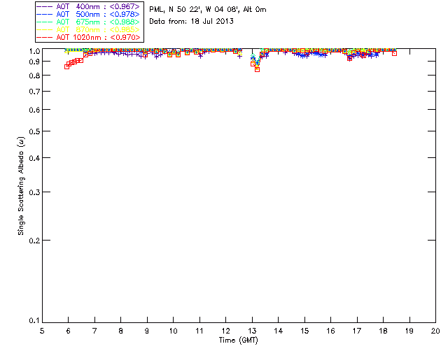The width and height of the screenshot is (448, 358).
Task: Click the Time (GMT) axis label
Action: (239, 341)
